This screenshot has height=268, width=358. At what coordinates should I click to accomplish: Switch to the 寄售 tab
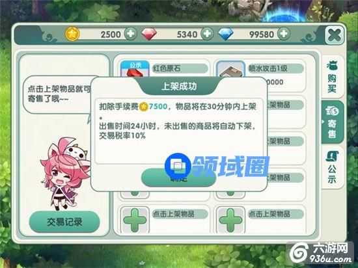click(333, 122)
